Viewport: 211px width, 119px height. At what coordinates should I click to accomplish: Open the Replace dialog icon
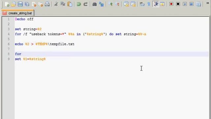(101, 4)
